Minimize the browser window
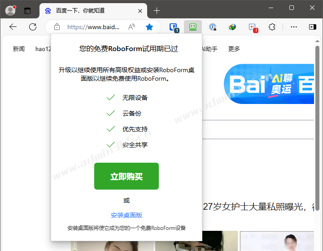 coord(271,8)
